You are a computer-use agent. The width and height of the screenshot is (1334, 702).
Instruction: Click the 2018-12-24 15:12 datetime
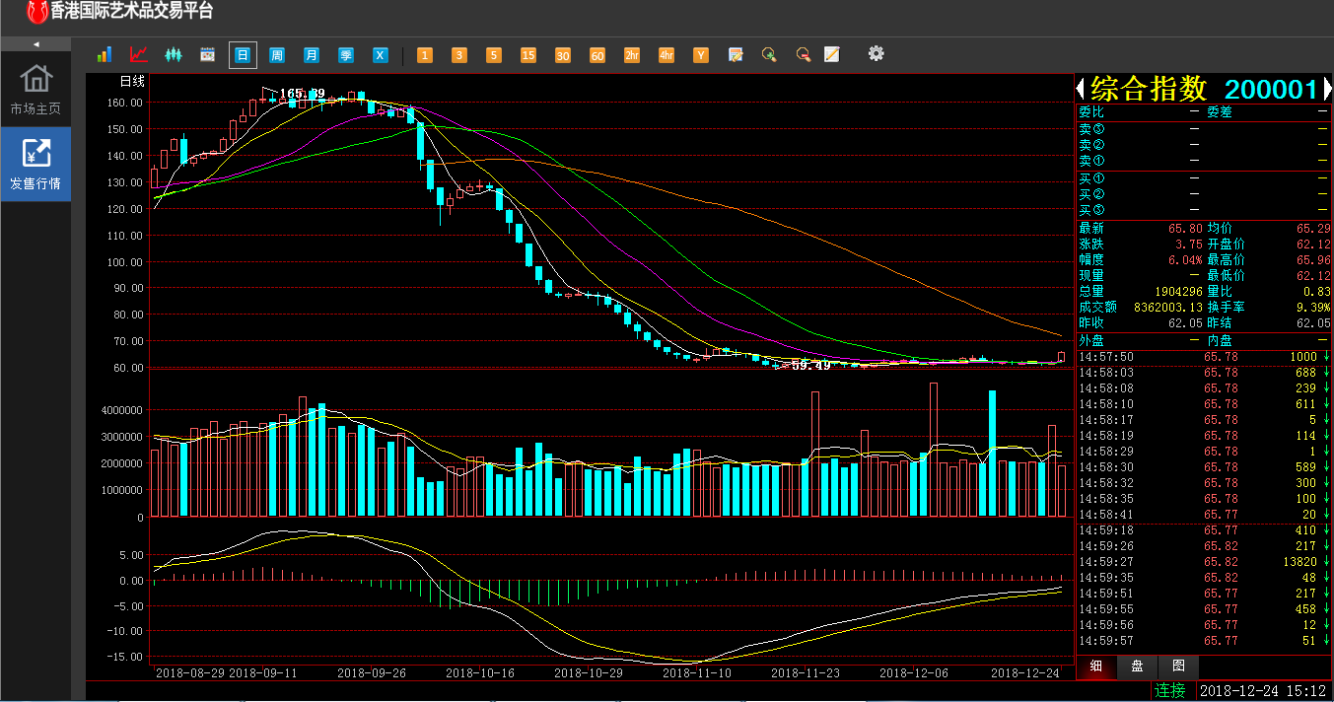point(1263,691)
